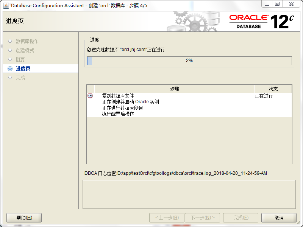The width and height of the screenshot is (303, 227).
Task: Click the 完成(F) button
Action: click(241, 218)
